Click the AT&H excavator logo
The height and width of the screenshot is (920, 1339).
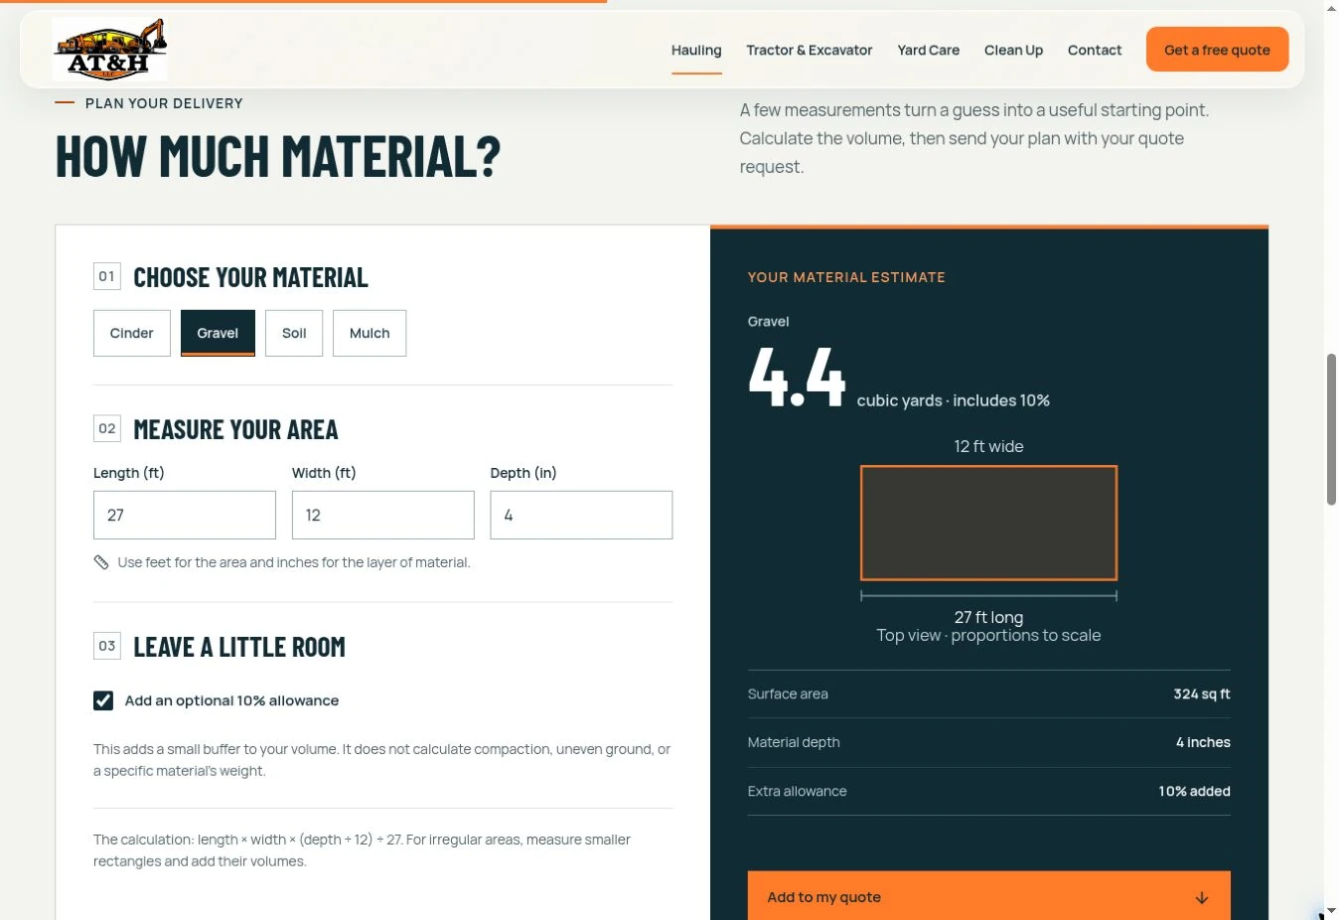[x=109, y=49]
